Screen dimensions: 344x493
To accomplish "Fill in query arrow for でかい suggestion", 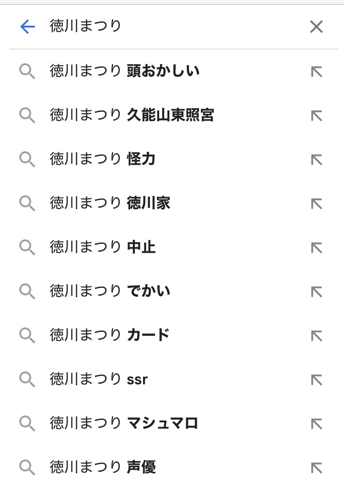I will (x=316, y=292).
